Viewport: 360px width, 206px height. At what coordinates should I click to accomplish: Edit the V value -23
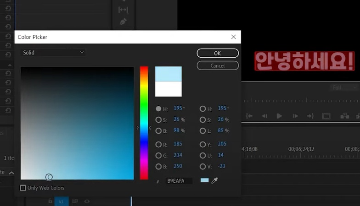coord(221,166)
